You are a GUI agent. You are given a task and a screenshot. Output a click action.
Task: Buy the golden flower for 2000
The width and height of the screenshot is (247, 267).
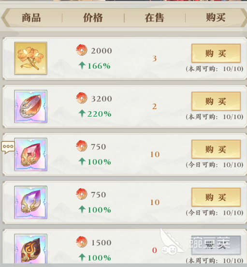coord(216,53)
